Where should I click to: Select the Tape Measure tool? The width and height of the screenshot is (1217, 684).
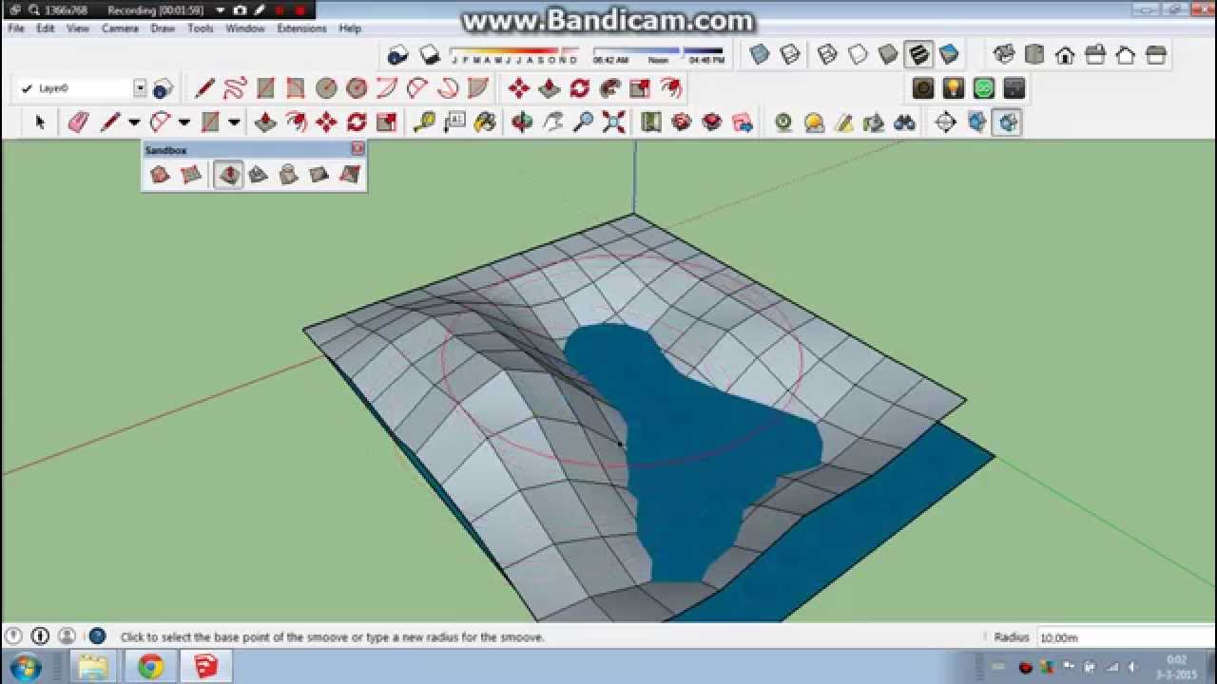[424, 122]
